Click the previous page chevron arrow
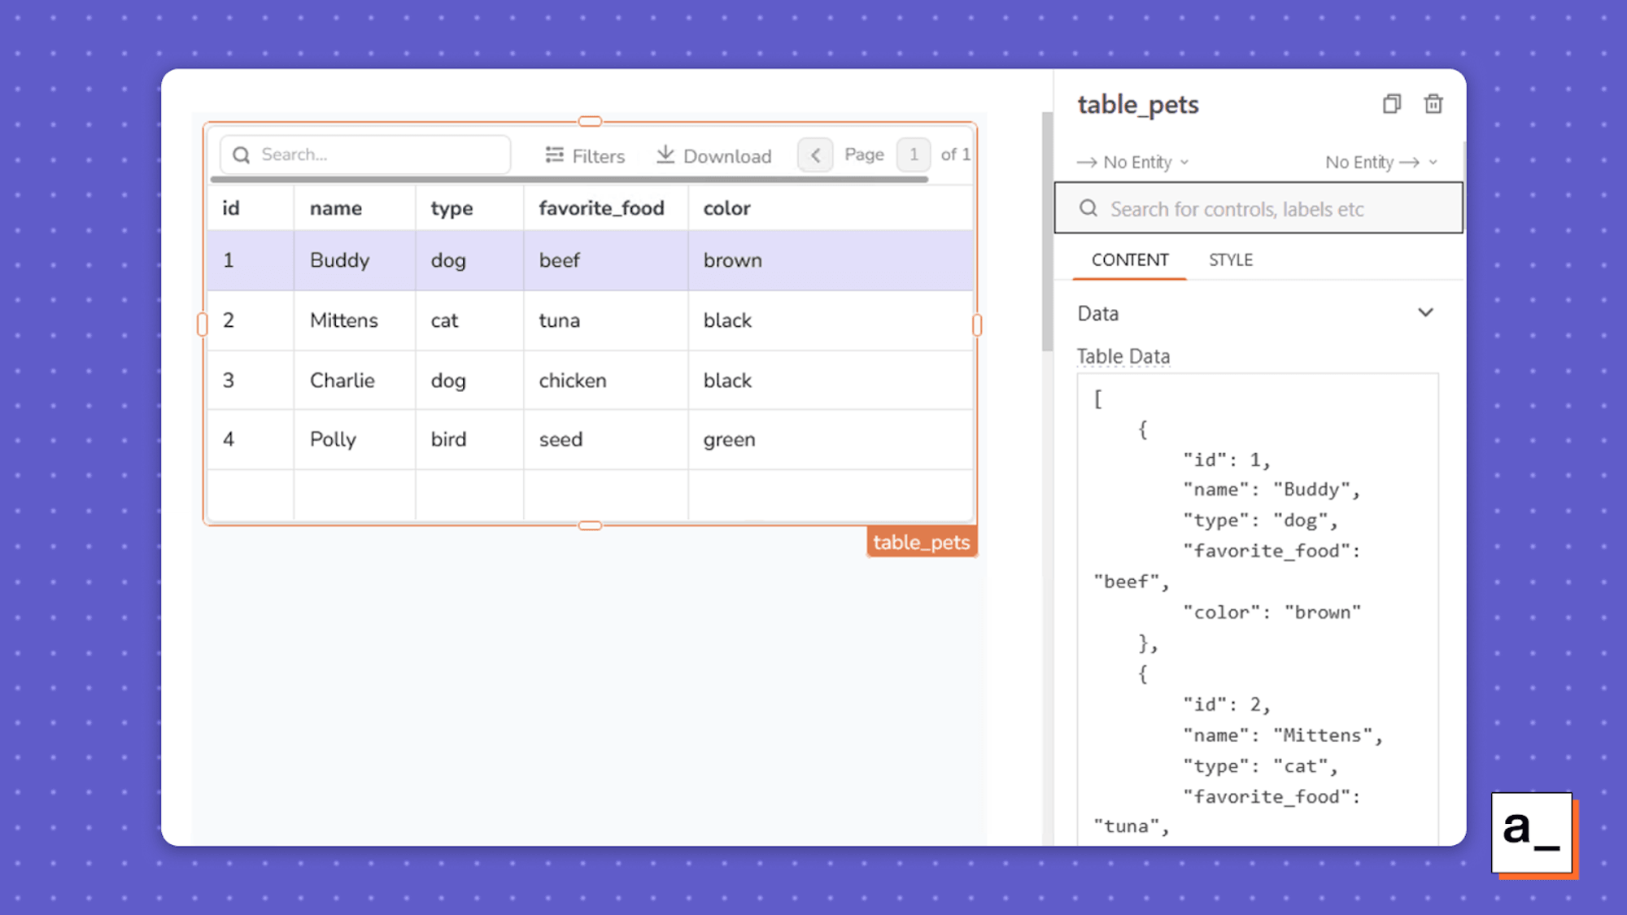 (814, 155)
